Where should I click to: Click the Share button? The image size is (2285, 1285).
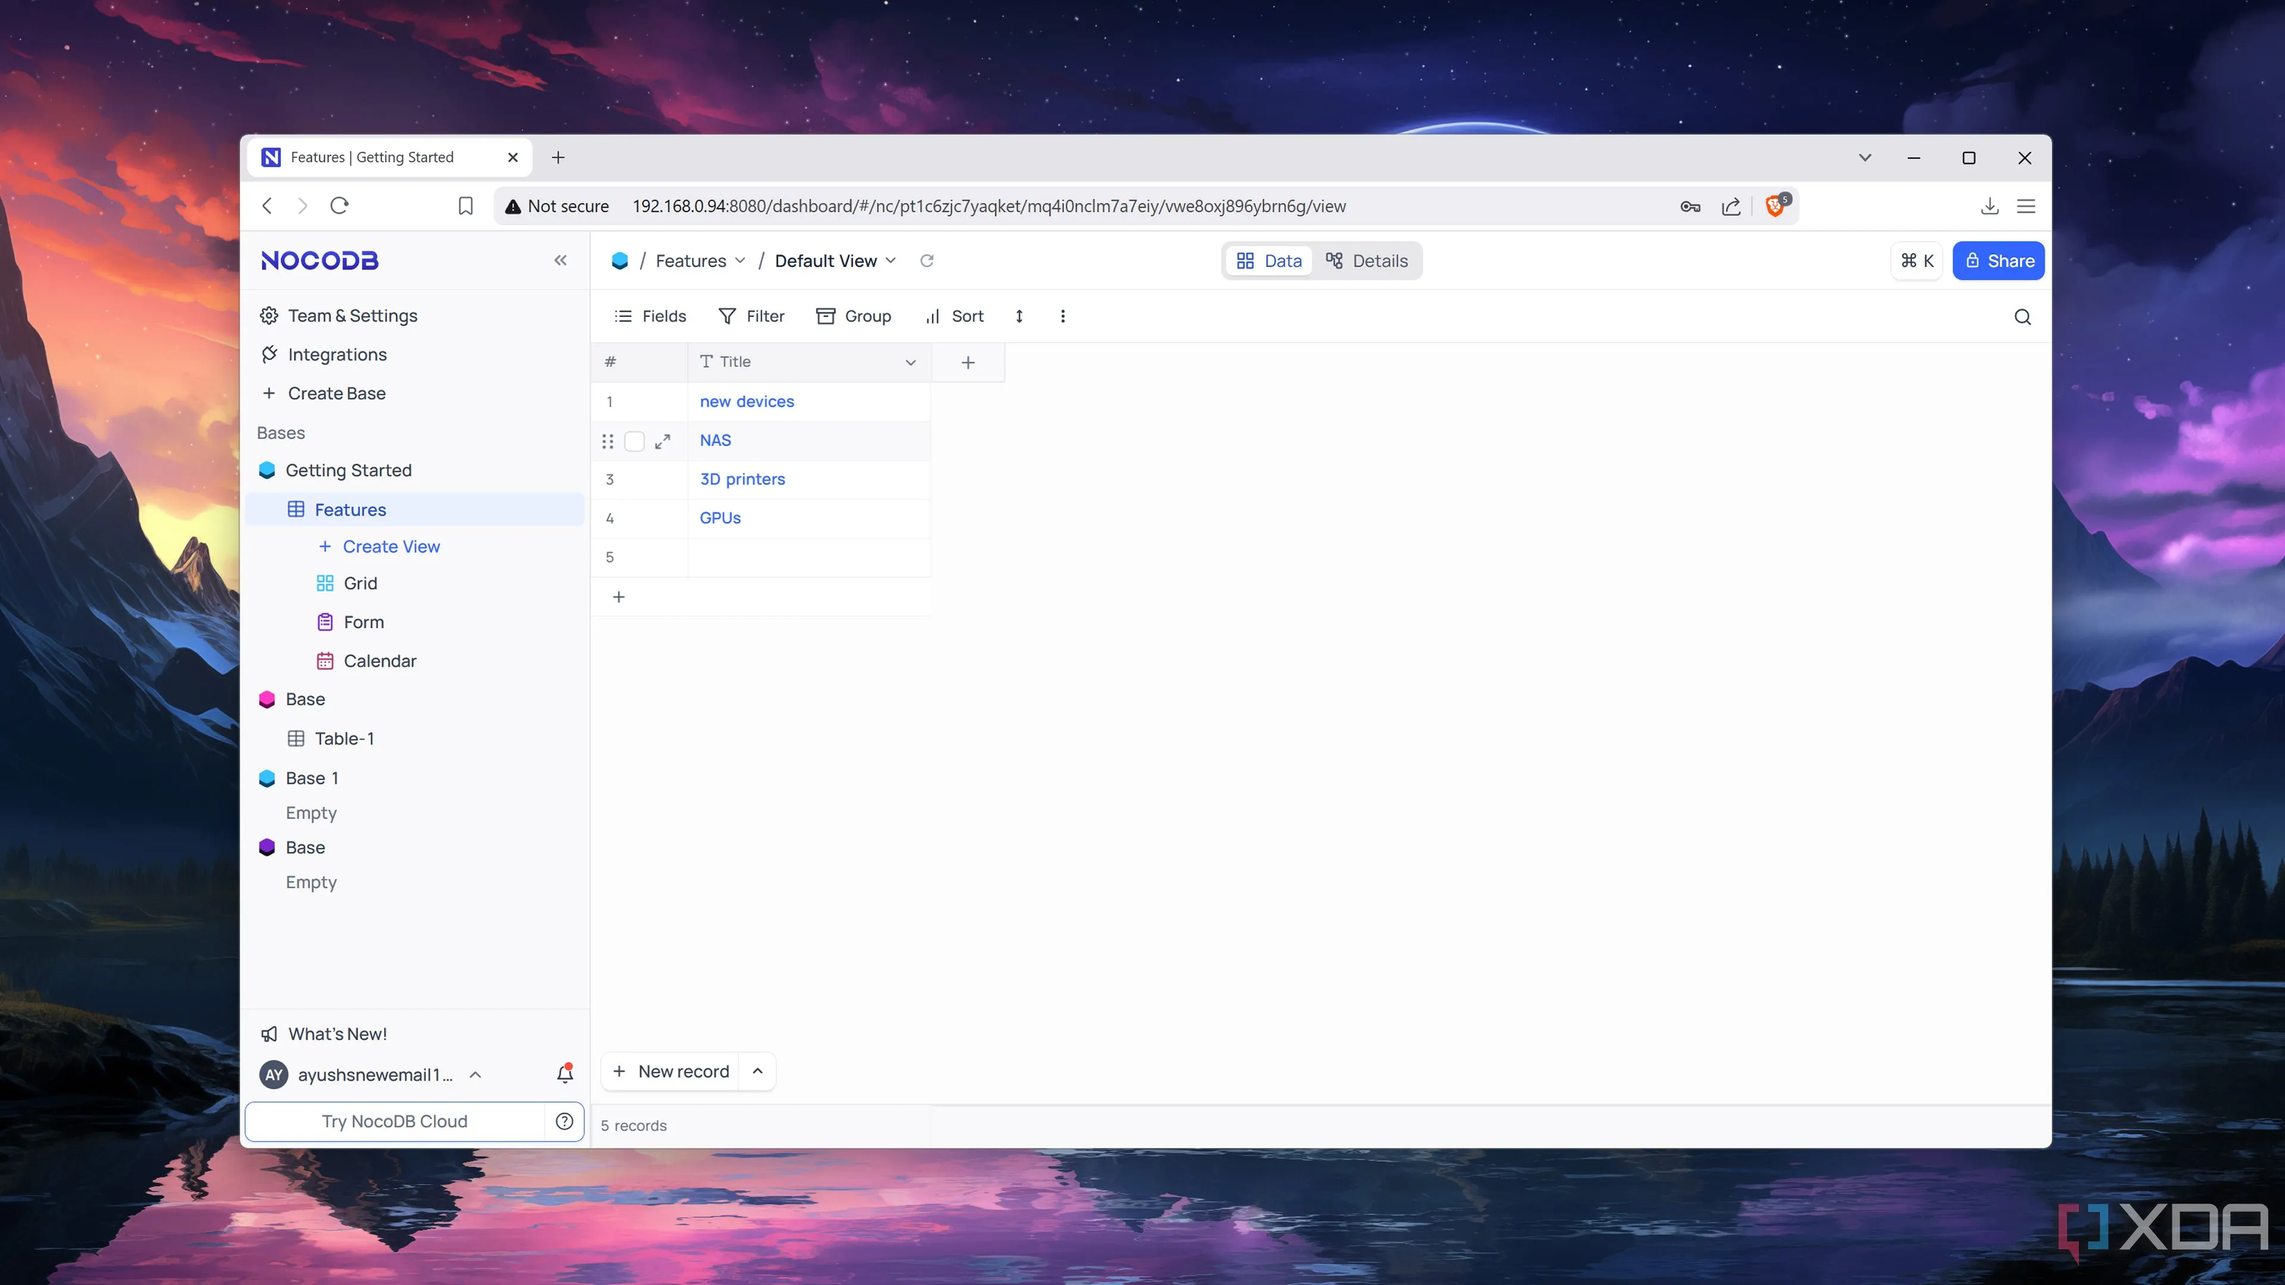pyautogui.click(x=1999, y=261)
